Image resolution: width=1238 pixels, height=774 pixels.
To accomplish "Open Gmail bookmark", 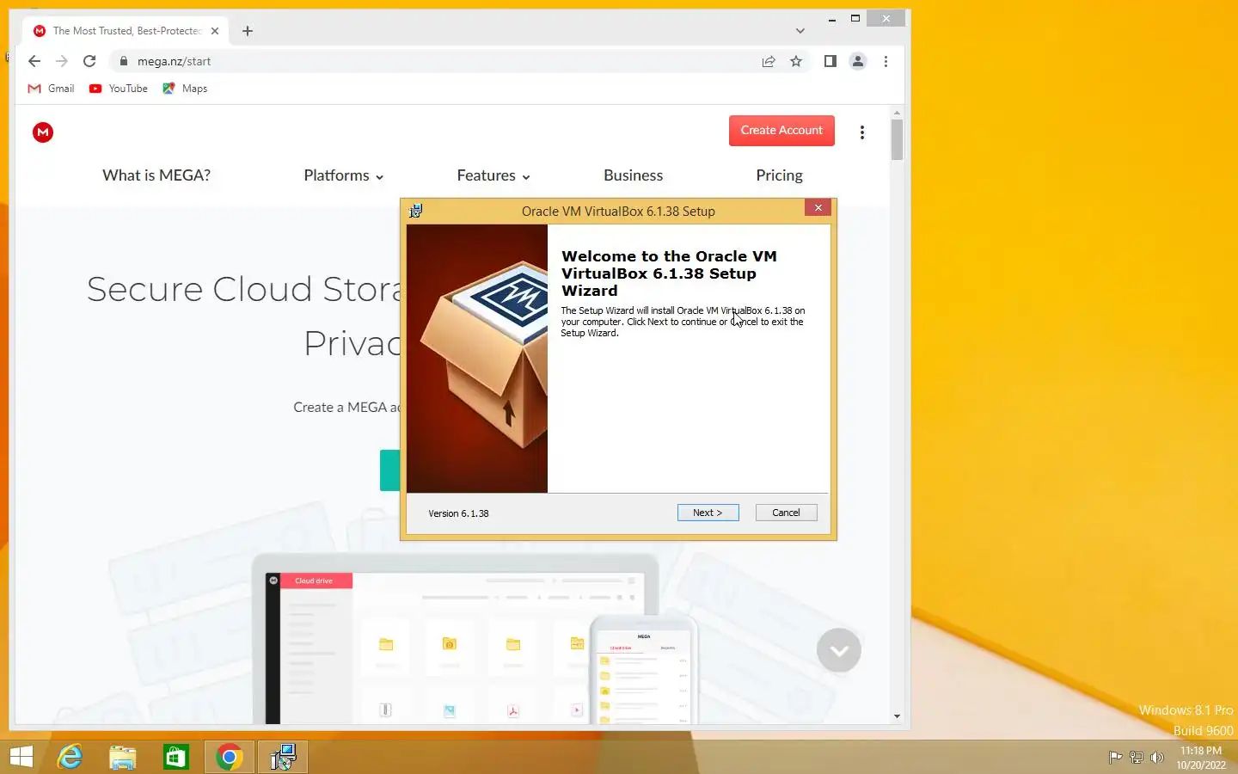I will pos(51,89).
